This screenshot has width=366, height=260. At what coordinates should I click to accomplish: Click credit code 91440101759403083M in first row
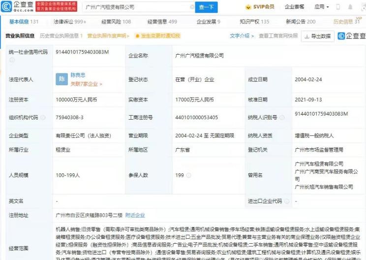pos(82,52)
